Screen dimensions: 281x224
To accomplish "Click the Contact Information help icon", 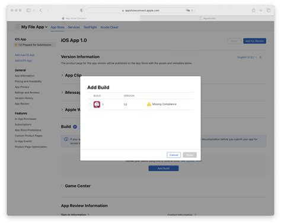I will 195,215.
